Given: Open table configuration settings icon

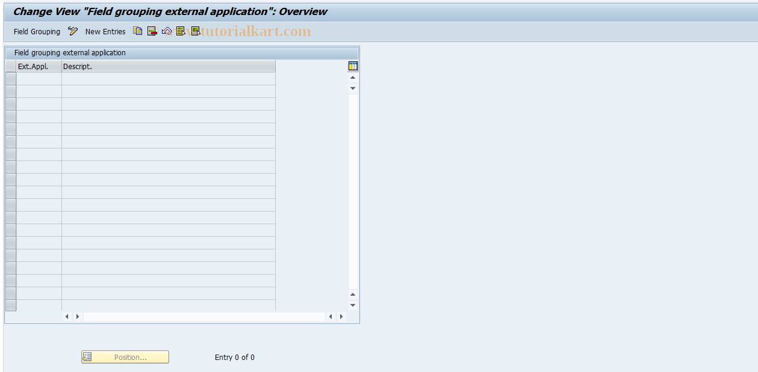Looking at the screenshot, I should [353, 66].
